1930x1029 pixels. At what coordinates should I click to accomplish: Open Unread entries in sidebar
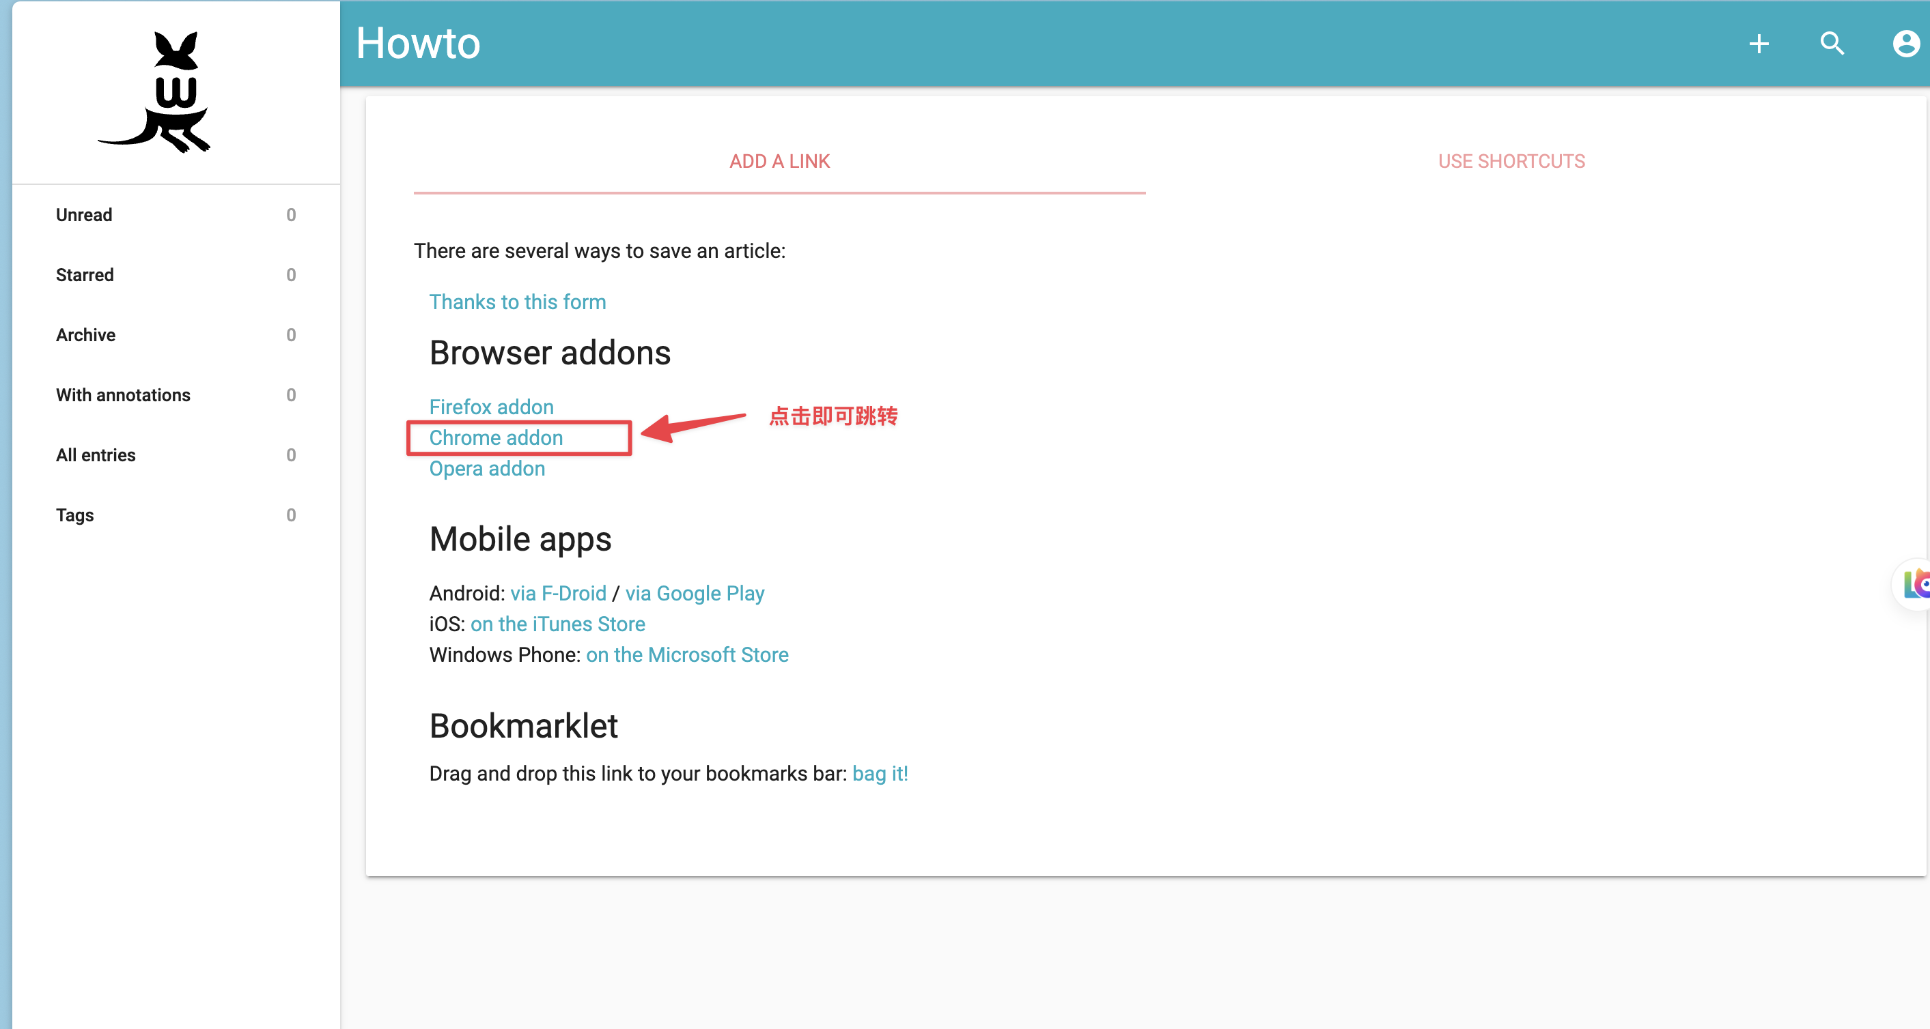point(176,215)
